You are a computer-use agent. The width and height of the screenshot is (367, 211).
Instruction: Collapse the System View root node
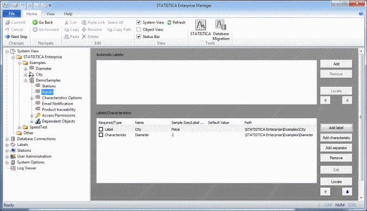pyautogui.click(x=7, y=51)
